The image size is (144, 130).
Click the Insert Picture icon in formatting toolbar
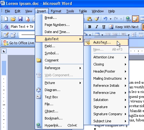(x=111, y=27)
